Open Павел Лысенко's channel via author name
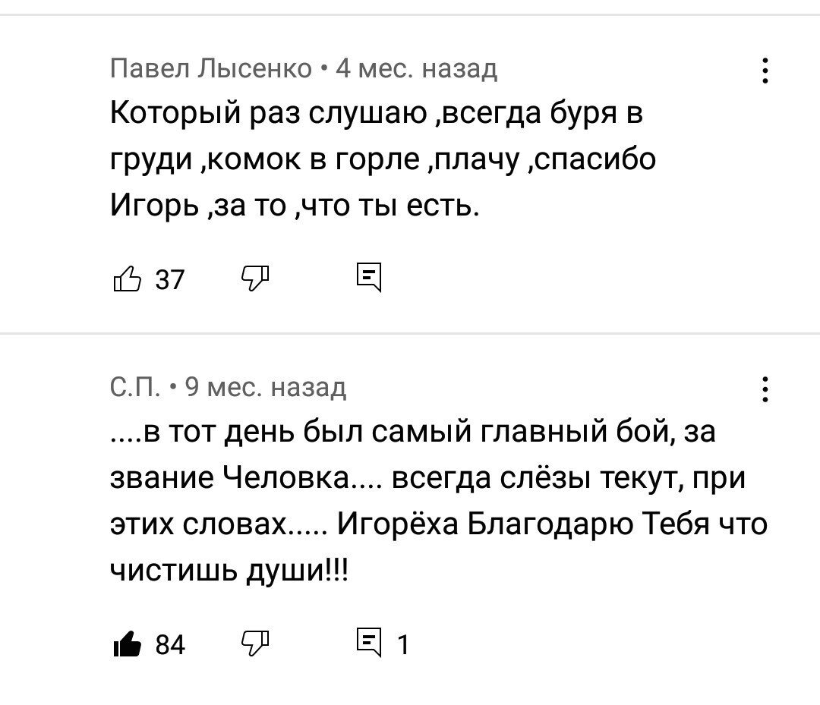This screenshot has width=820, height=705. click(x=211, y=70)
